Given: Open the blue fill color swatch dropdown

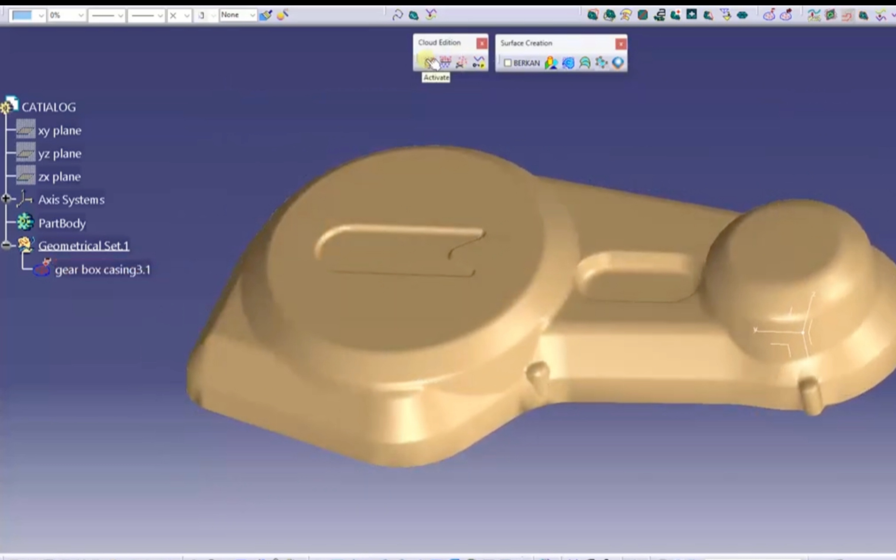Looking at the screenshot, I should click(x=41, y=16).
